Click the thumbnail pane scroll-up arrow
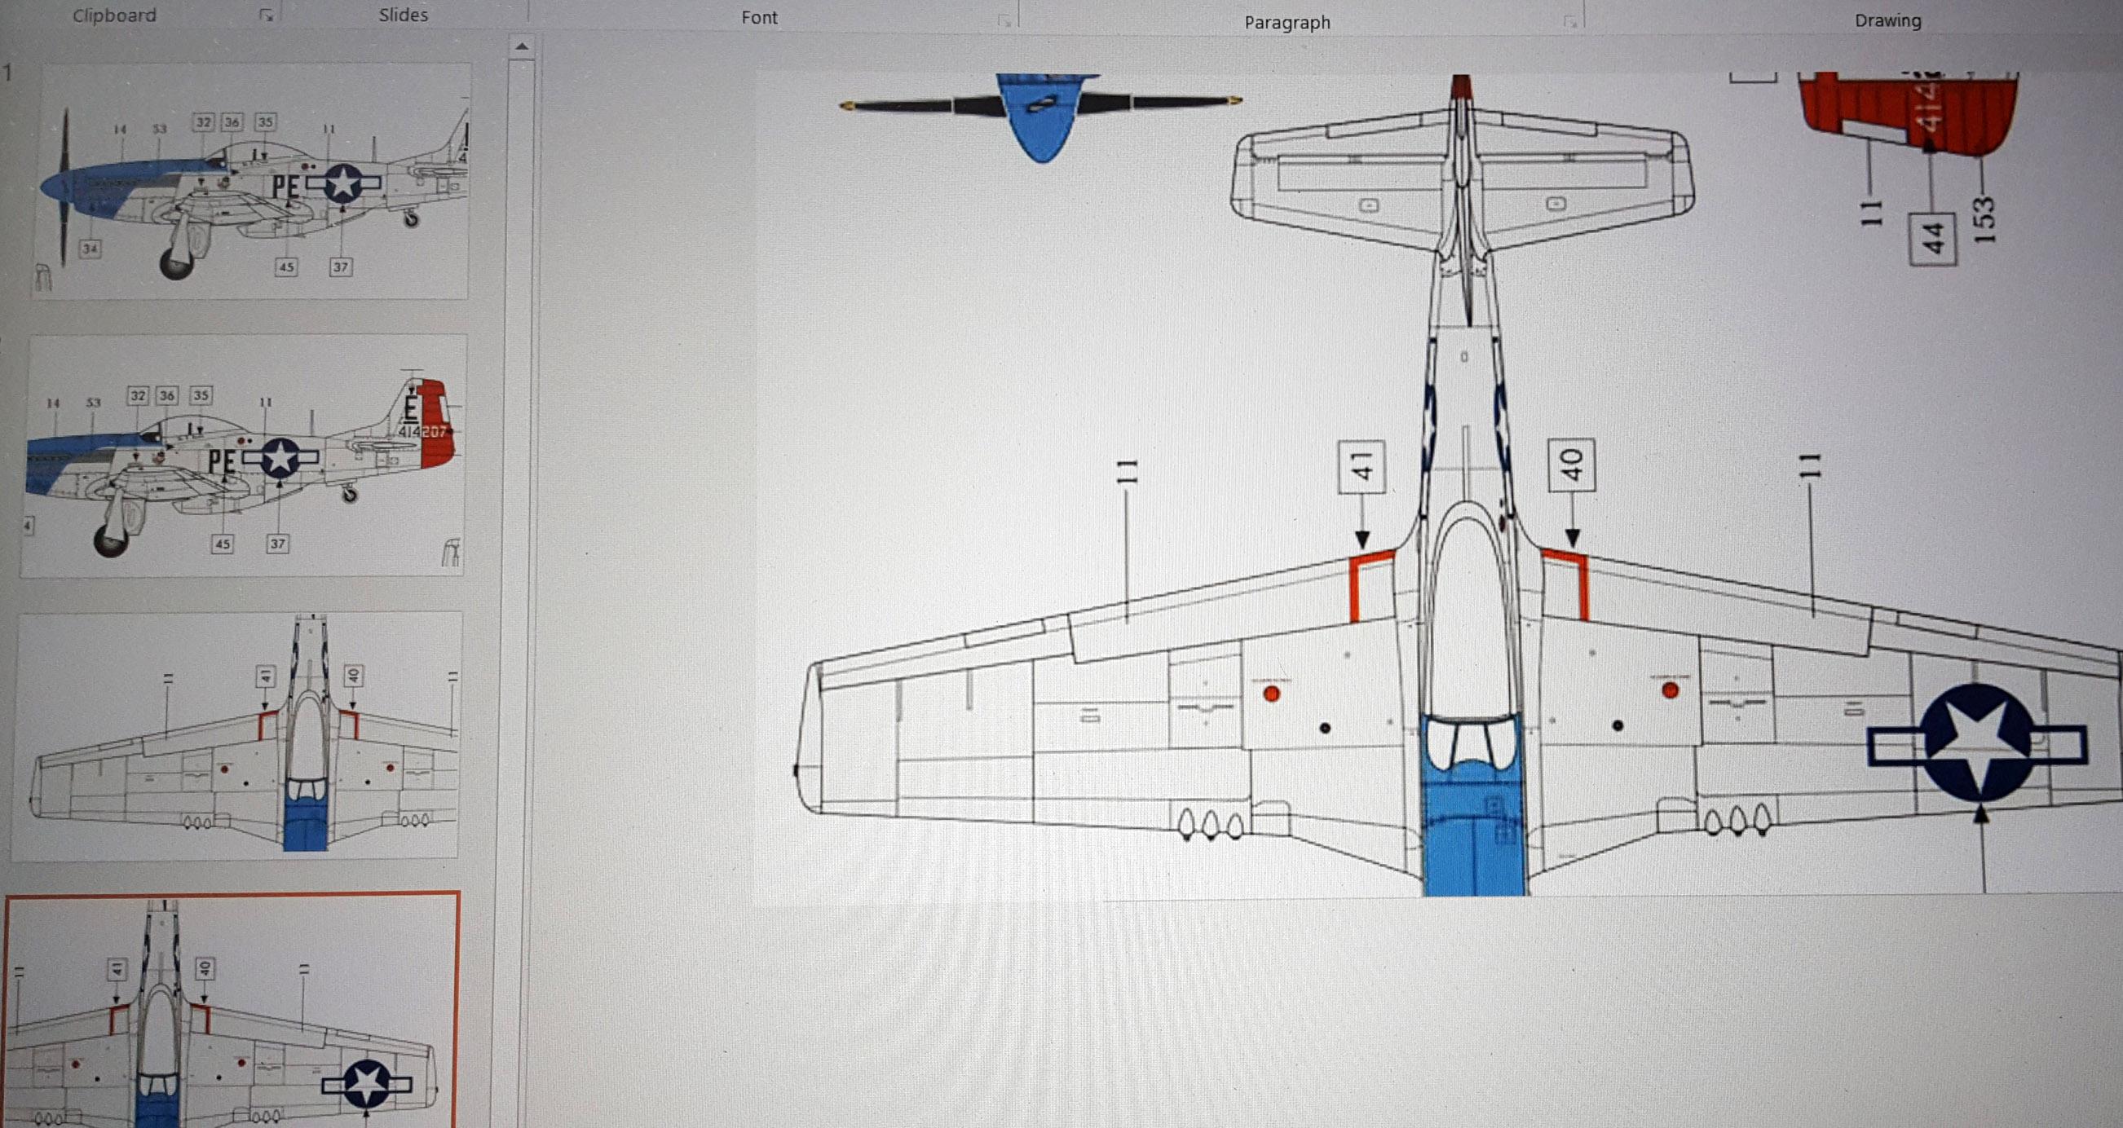The height and width of the screenshot is (1128, 2123). [521, 47]
